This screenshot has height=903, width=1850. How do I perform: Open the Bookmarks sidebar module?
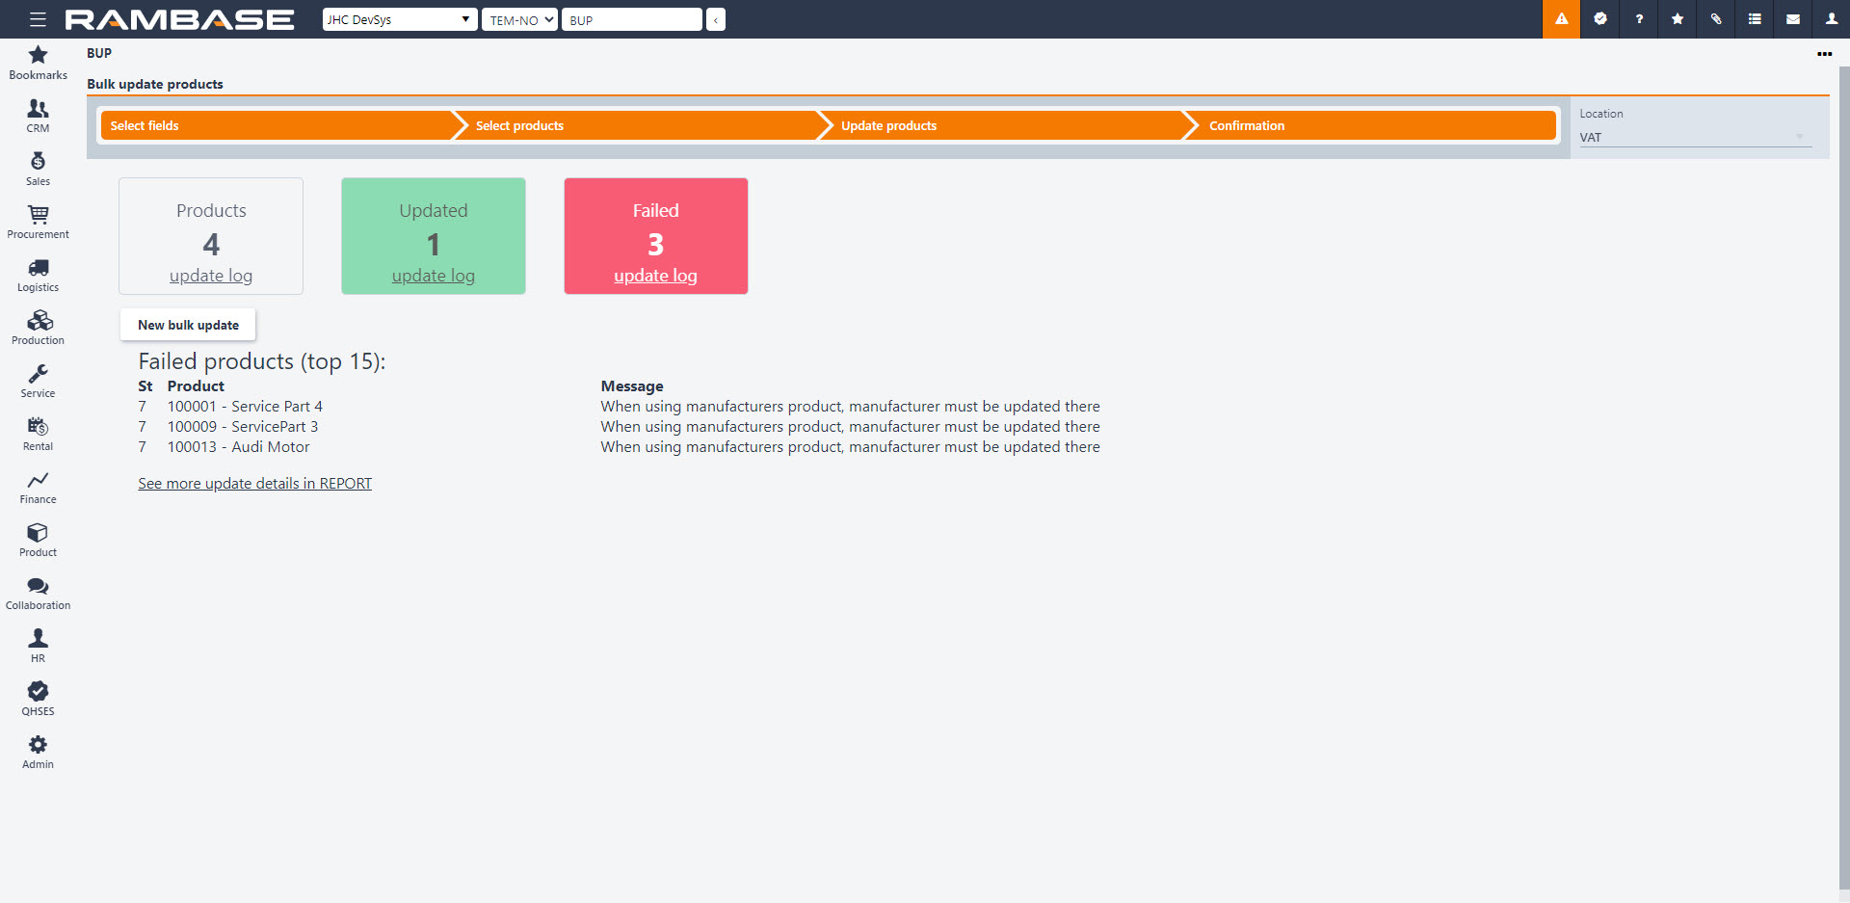click(x=38, y=63)
